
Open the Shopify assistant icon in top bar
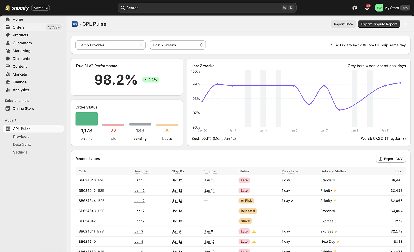(x=355, y=8)
